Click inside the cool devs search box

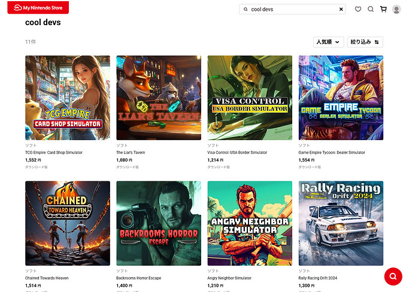point(290,10)
